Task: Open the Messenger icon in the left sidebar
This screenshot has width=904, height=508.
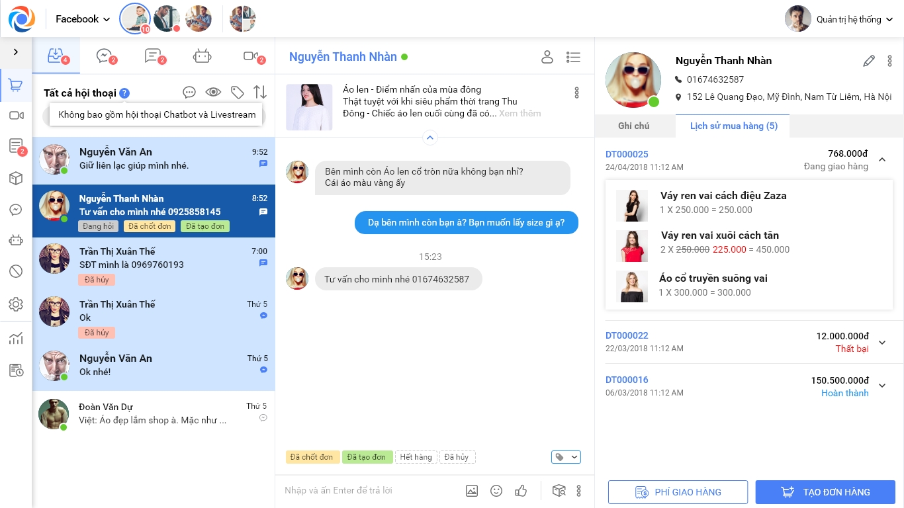Action: coord(16,210)
